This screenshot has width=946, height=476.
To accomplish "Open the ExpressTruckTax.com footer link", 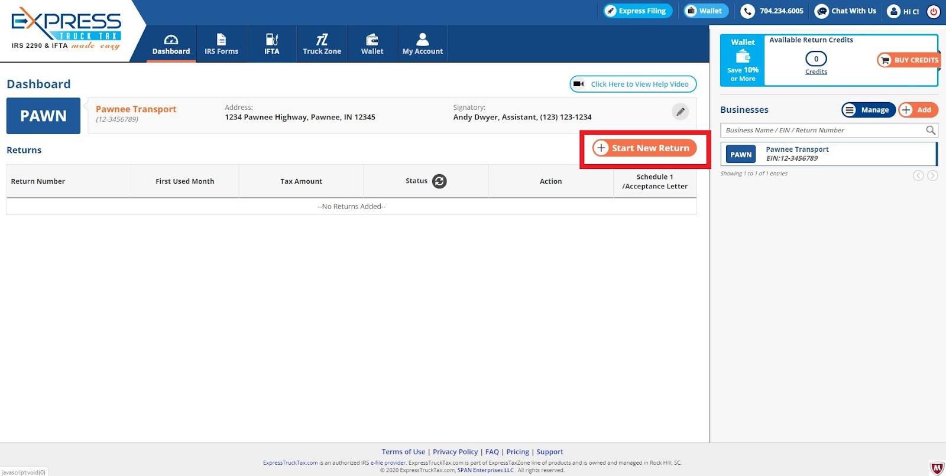I will (290, 463).
